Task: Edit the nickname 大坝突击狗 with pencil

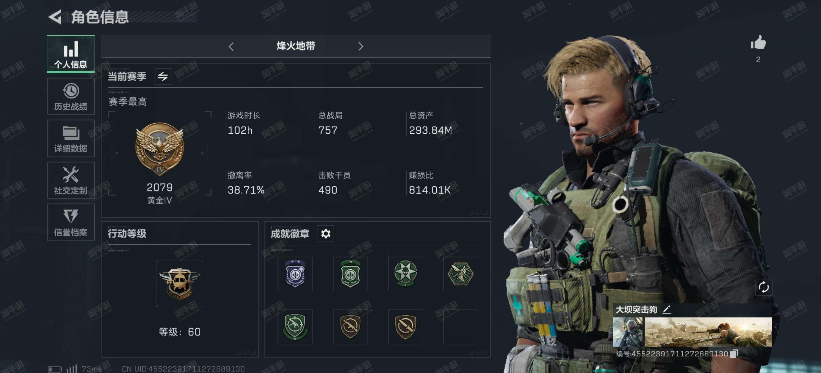Action: click(667, 310)
